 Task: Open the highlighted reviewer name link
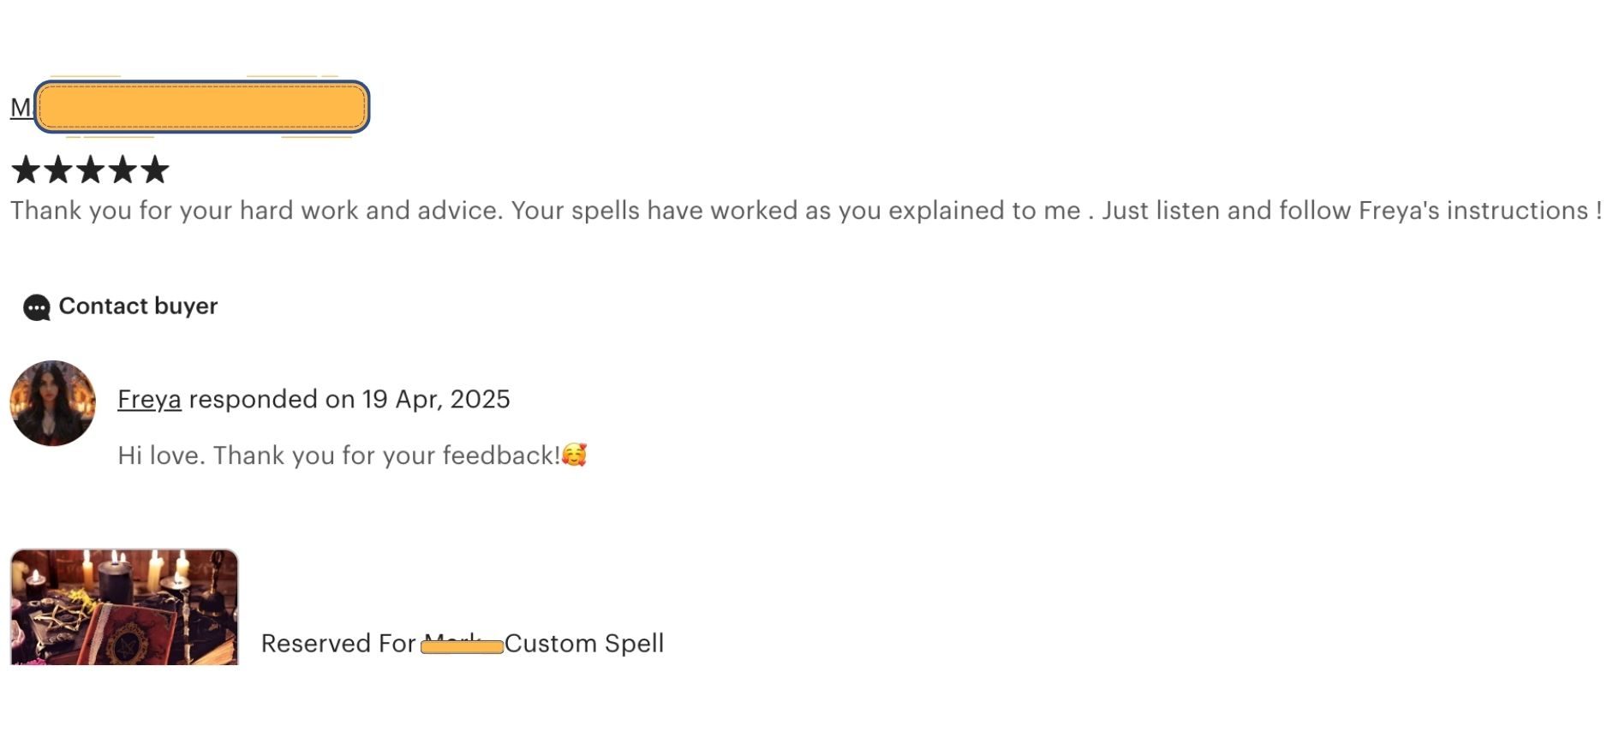pos(201,107)
